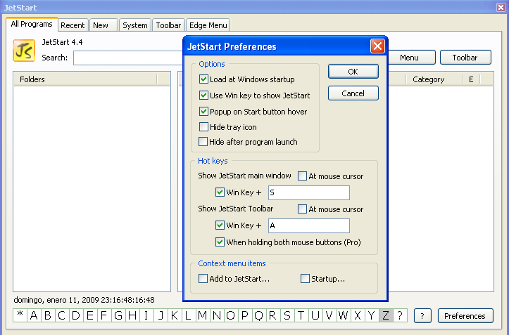Click the Menu button in main window
Screen dimensions: 509x335
(412, 58)
